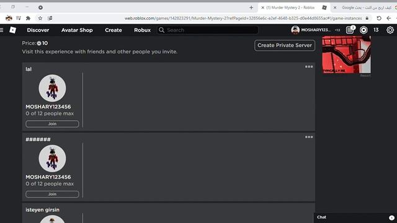The width and height of the screenshot is (397, 223).
Task: Click the browser back arrow
Action: (389, 18)
